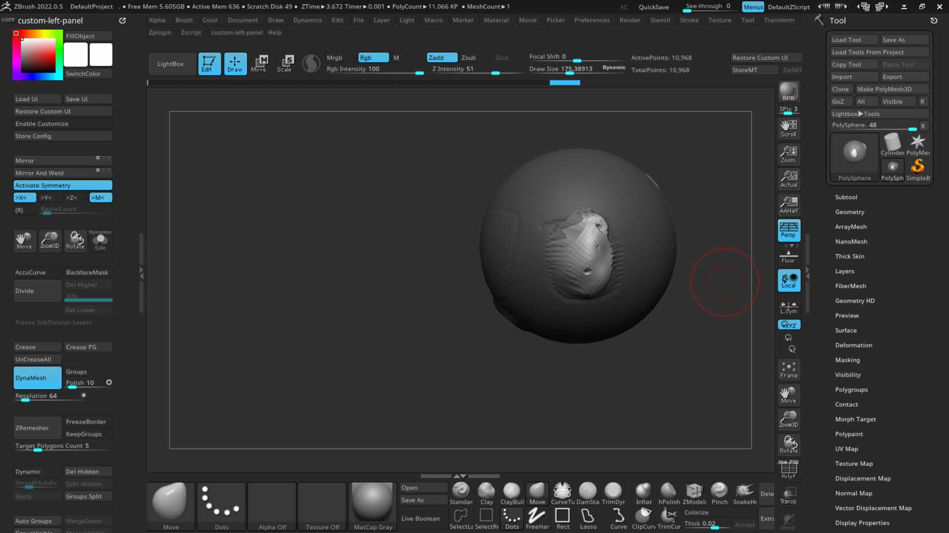
Task: Click the AAHalf icon
Action: coord(788,205)
